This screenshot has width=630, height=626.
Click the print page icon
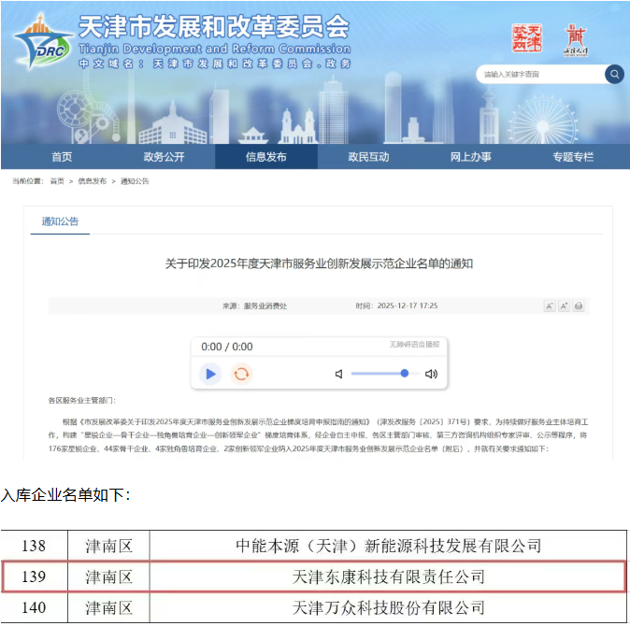[x=579, y=306]
